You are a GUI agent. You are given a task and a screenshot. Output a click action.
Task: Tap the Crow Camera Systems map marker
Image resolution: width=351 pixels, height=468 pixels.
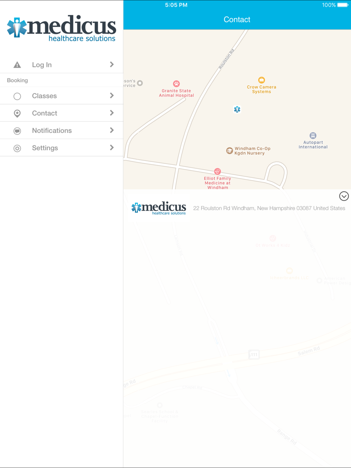261,80
